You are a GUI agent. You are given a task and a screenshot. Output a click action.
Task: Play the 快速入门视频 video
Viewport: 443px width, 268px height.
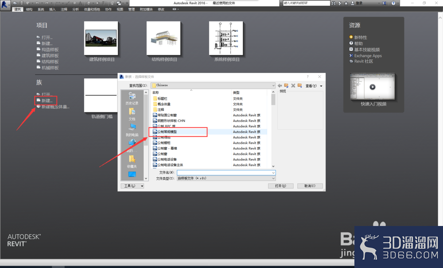(x=373, y=87)
